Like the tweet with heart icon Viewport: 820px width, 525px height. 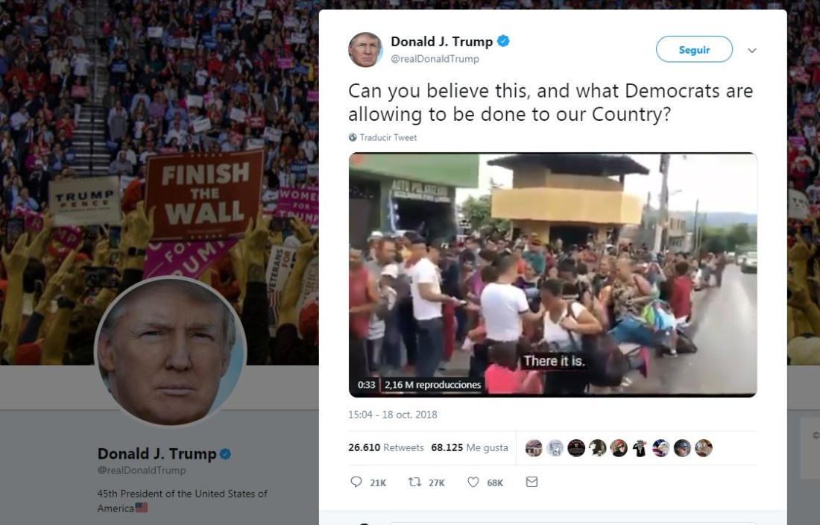click(x=473, y=482)
